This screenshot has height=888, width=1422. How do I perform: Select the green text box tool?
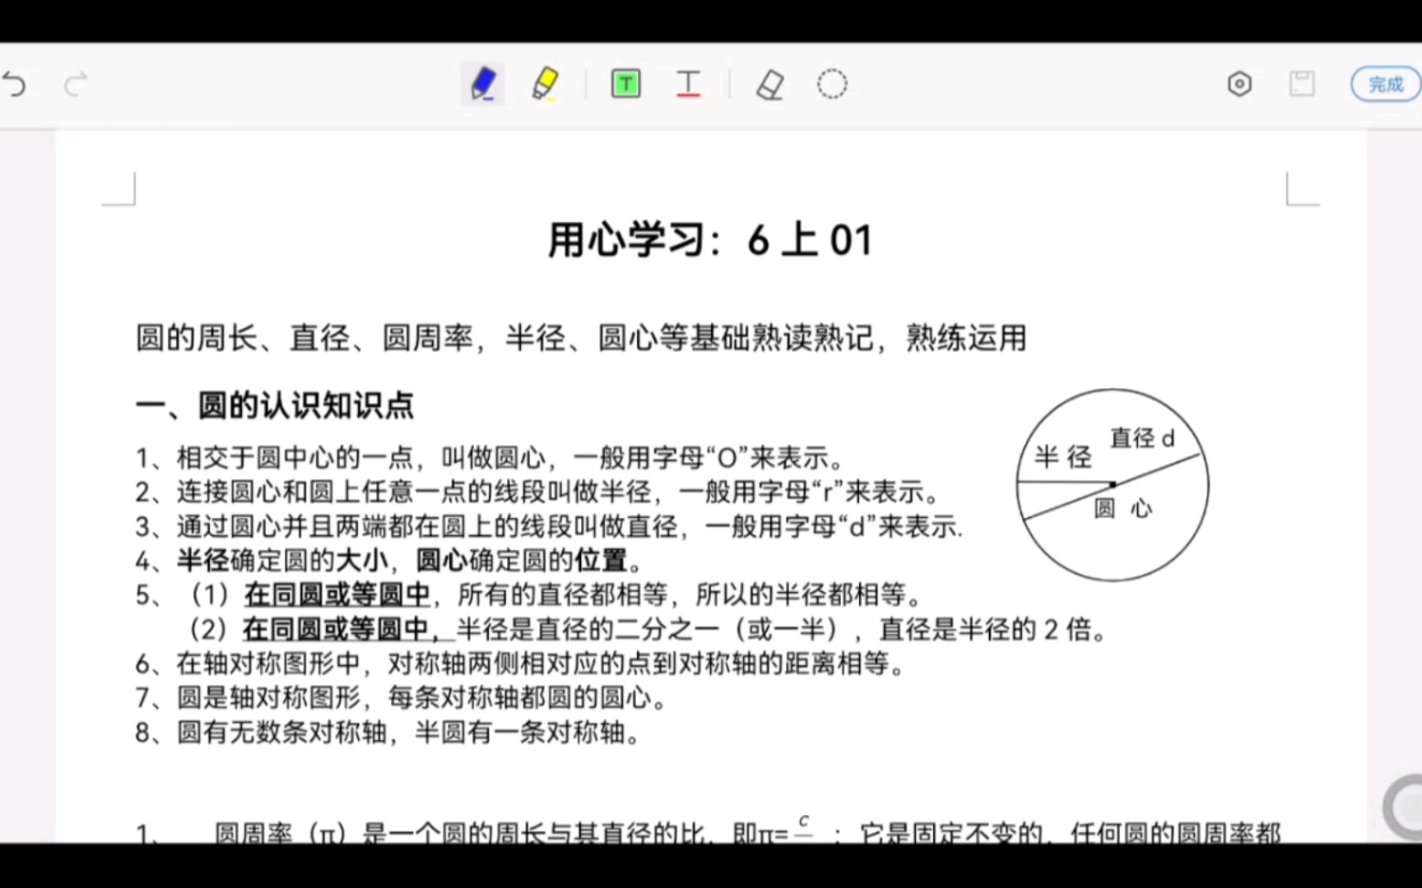click(x=625, y=84)
